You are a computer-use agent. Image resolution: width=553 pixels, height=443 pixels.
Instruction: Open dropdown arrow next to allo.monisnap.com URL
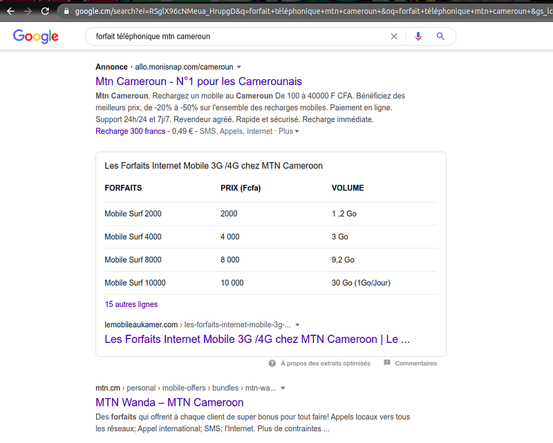238,67
